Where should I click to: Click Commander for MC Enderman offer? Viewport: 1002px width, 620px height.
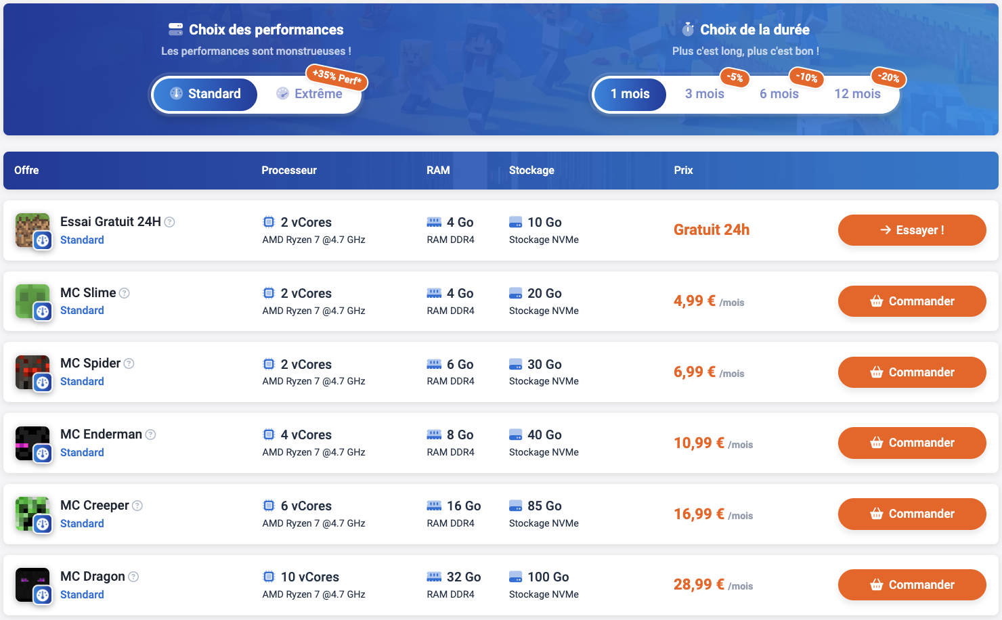click(x=912, y=443)
